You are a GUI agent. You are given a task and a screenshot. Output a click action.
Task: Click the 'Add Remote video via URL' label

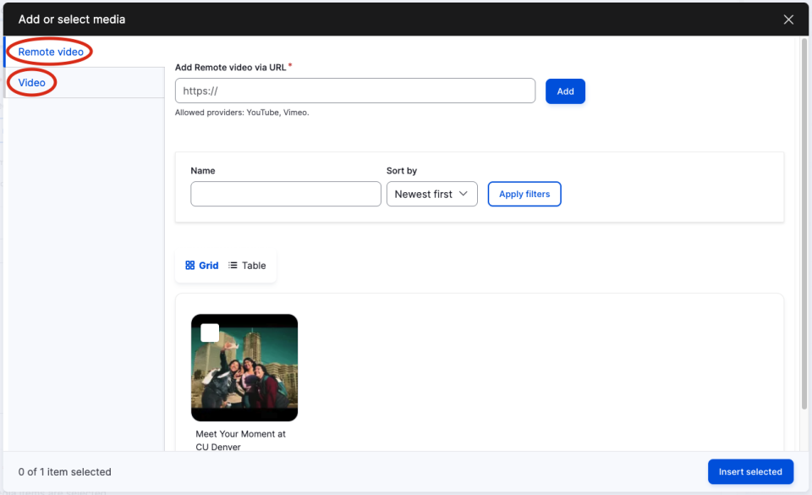tap(230, 68)
